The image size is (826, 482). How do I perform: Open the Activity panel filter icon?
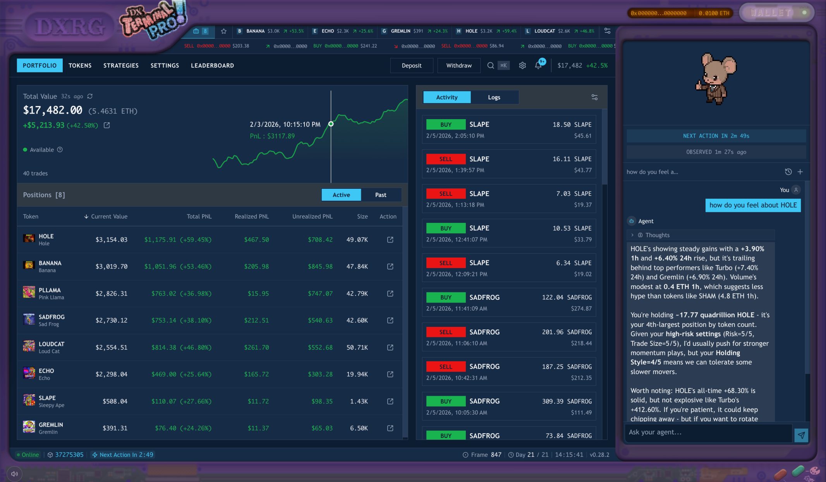click(x=594, y=97)
